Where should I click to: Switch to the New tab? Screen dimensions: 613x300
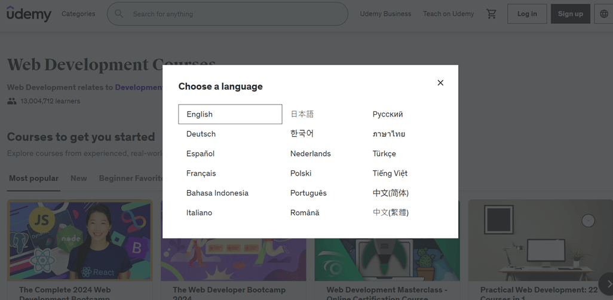(x=79, y=178)
